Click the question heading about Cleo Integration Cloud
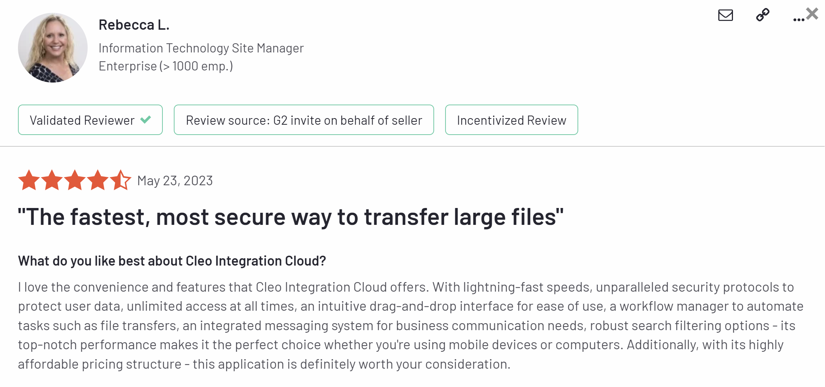825x387 pixels. [172, 261]
